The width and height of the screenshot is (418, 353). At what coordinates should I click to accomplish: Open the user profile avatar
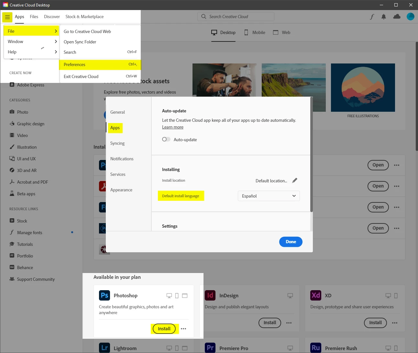click(x=411, y=17)
